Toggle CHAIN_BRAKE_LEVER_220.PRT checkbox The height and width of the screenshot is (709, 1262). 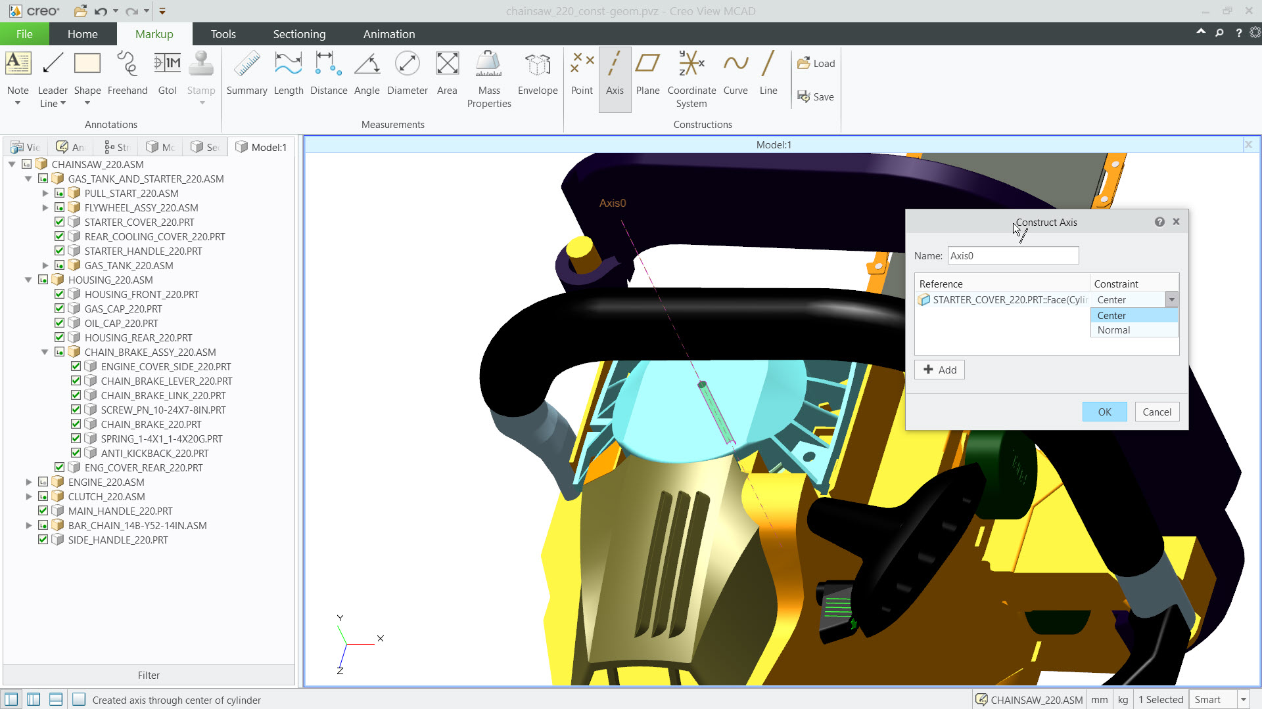[76, 381]
